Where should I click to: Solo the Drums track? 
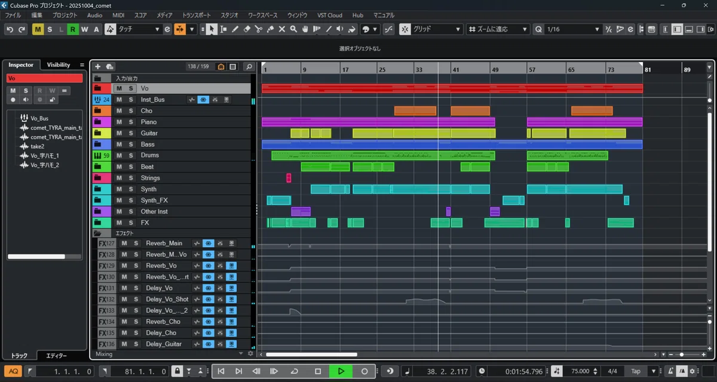pyautogui.click(x=130, y=156)
